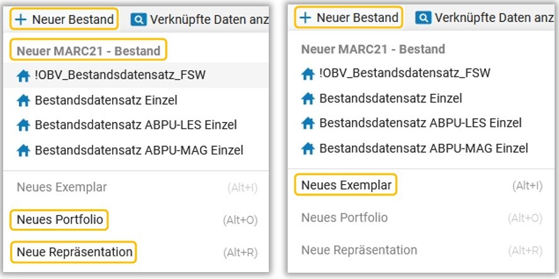Select Neues Portfolio in left menu
The image size is (559, 279).
136,220
